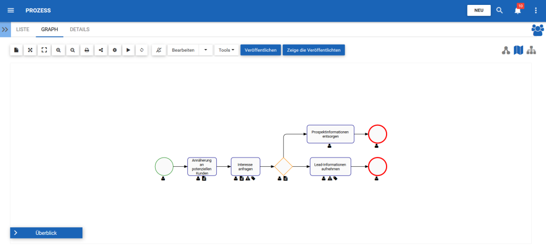Click document icon under Interesse anfragen
This screenshot has height=249, width=546.
241,179
